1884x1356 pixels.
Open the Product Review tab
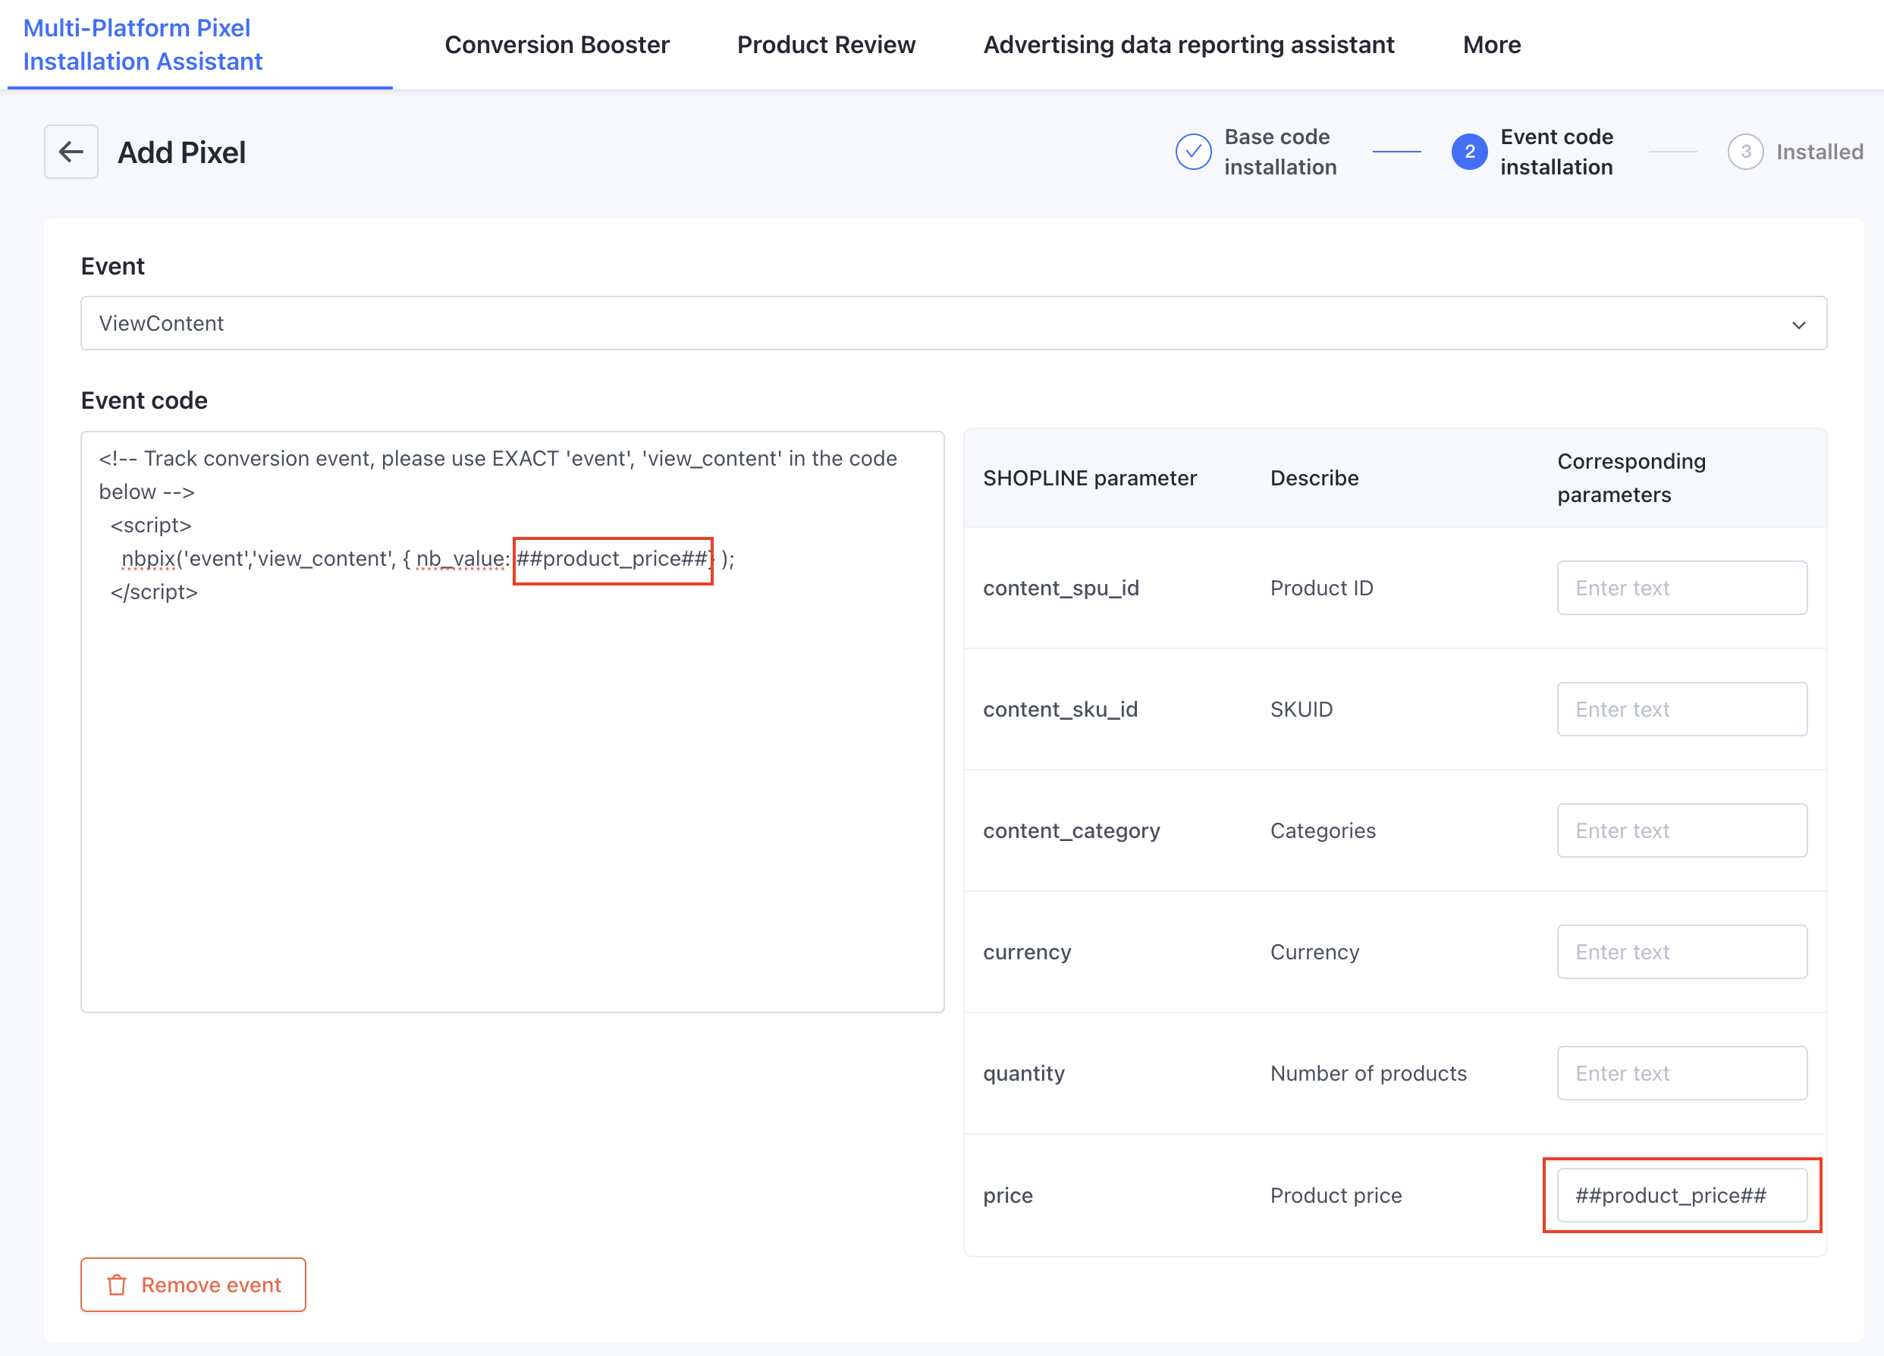(826, 45)
